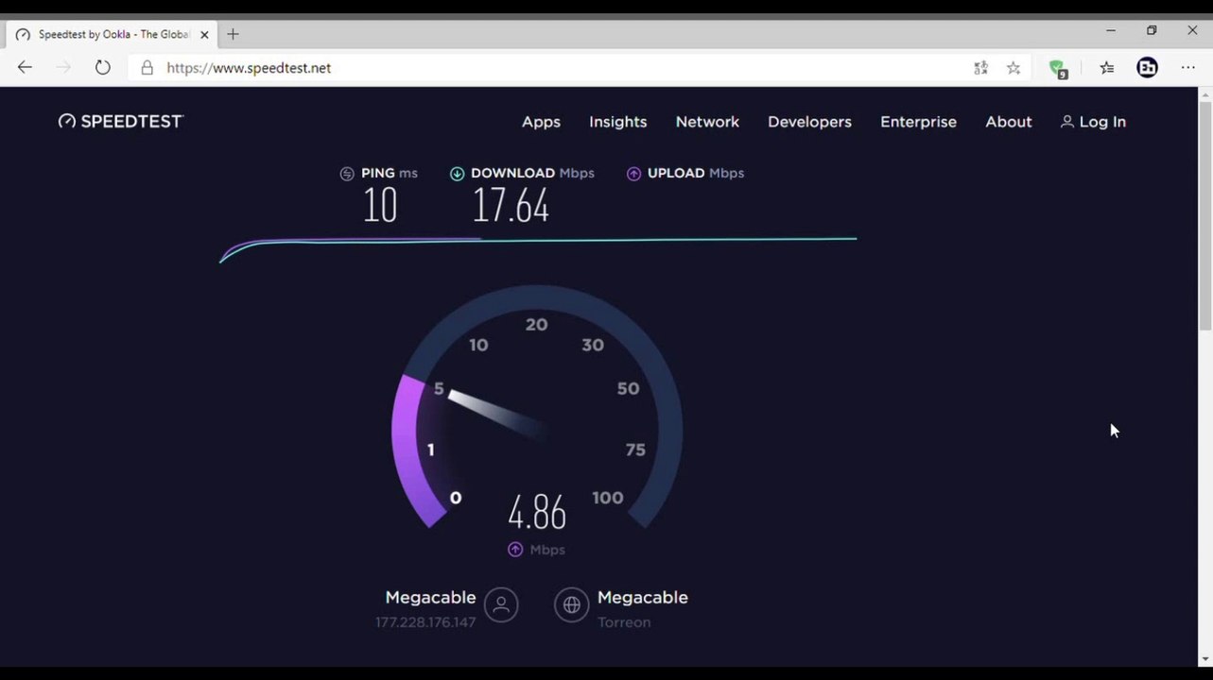Screen dimensions: 1213x680
Task: Click the DOWNLOAD Mbps label
Action: pos(532,174)
